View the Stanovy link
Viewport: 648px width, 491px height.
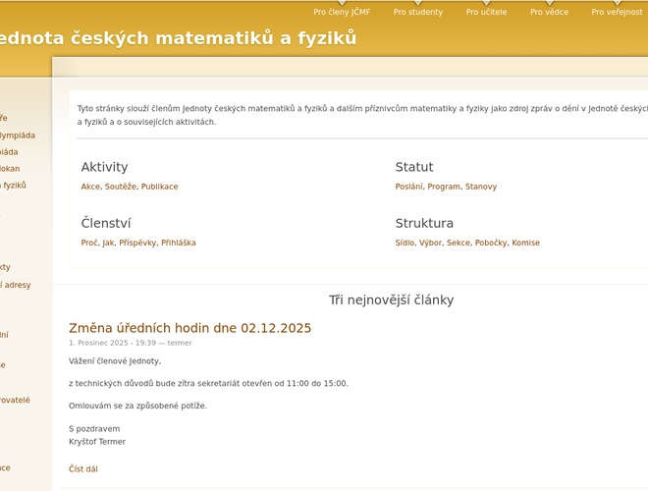pyautogui.click(x=481, y=187)
